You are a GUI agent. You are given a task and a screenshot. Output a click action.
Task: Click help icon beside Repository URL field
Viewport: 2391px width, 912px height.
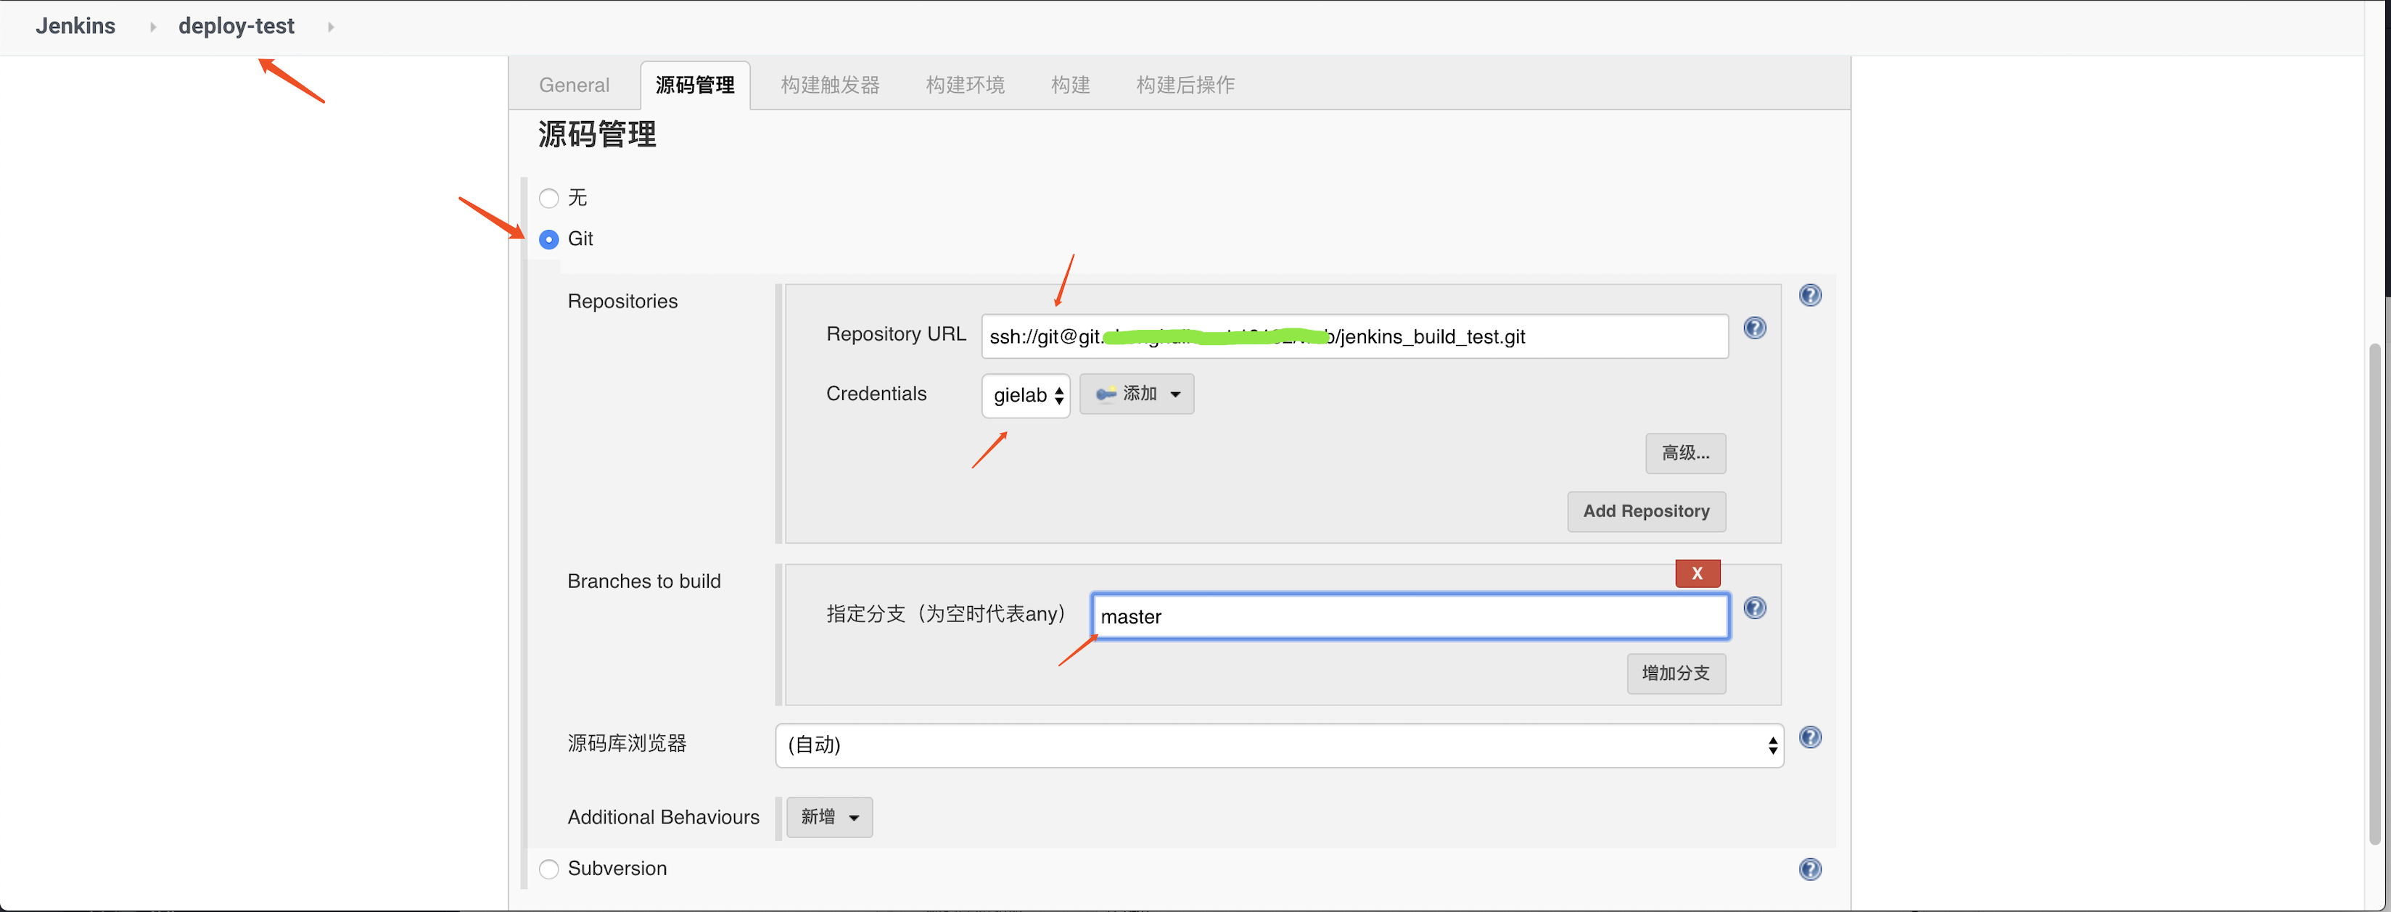point(1754,328)
